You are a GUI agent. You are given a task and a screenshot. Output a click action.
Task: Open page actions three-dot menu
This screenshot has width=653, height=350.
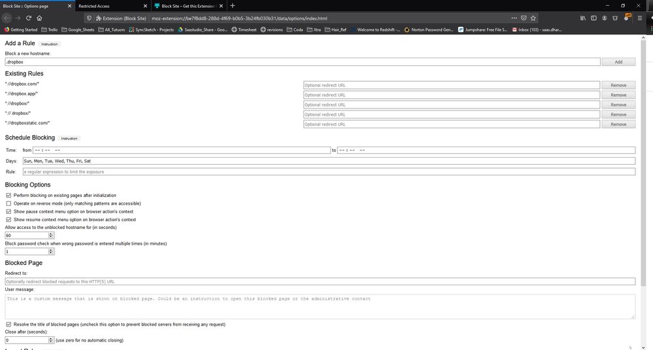tap(514, 18)
